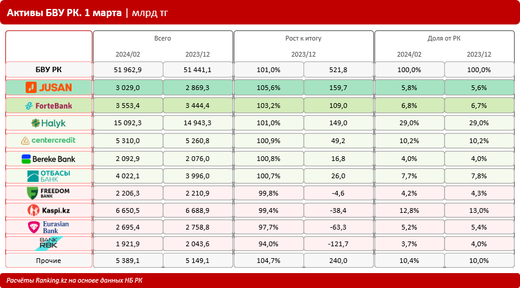This screenshot has width=520, height=288.
Task: Select the 'БВУ РК' row label
Action: tap(49, 70)
